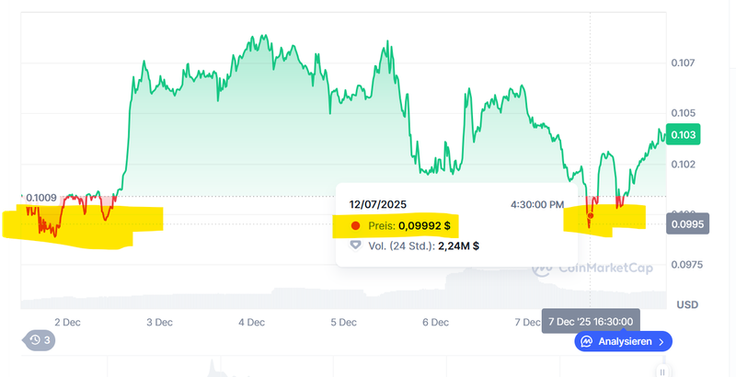Image resolution: width=736 pixels, height=377 pixels.
Task: Click the 4 Dec date on time axis
Action: (x=251, y=322)
